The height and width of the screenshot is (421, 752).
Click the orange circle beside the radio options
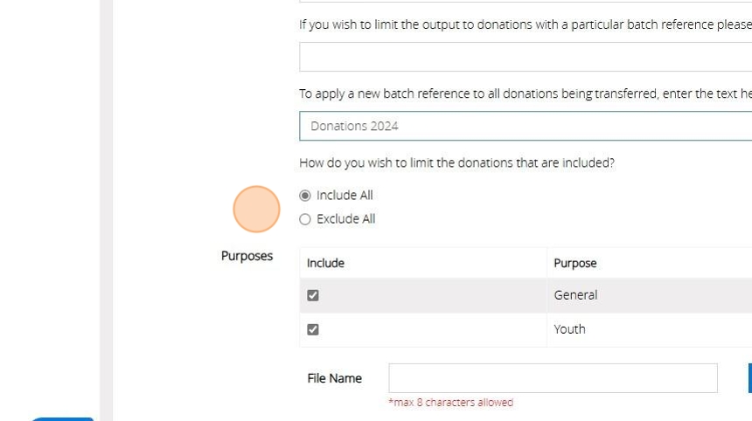pos(256,210)
